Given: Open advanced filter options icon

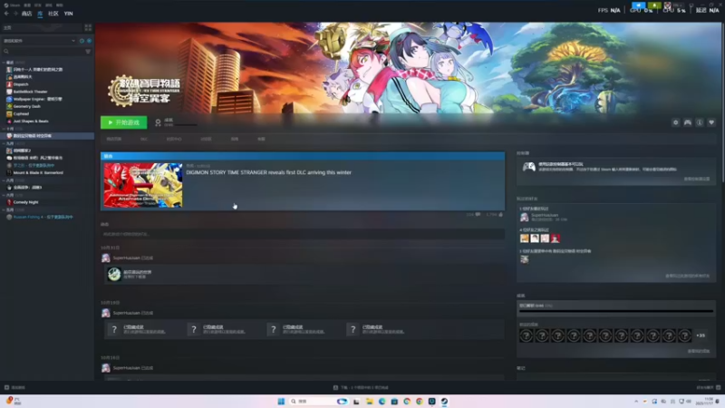Looking at the screenshot, I should point(88,52).
